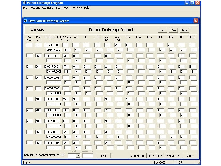Click the Export Report button
The width and height of the screenshot is (221, 166).
click(x=138, y=156)
